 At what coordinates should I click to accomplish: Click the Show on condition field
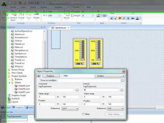(x=89, y=80)
